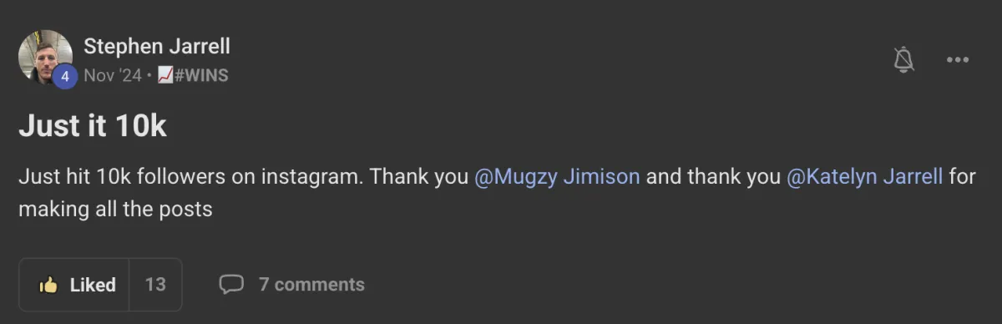Click the chart emoji beside #WINS
The image size is (1002, 324).
(164, 75)
